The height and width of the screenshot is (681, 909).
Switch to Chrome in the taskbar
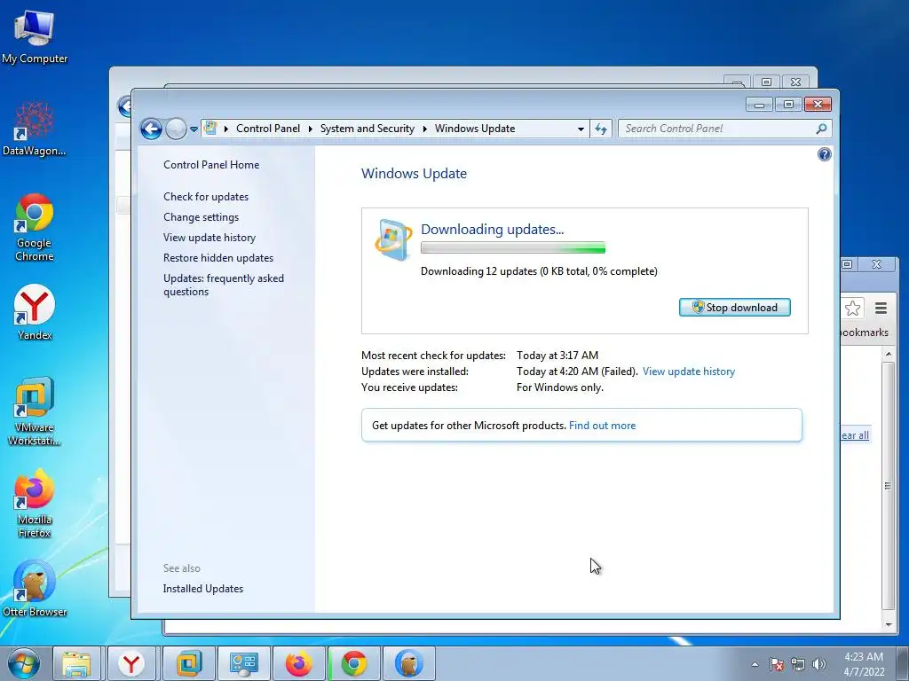[353, 663]
